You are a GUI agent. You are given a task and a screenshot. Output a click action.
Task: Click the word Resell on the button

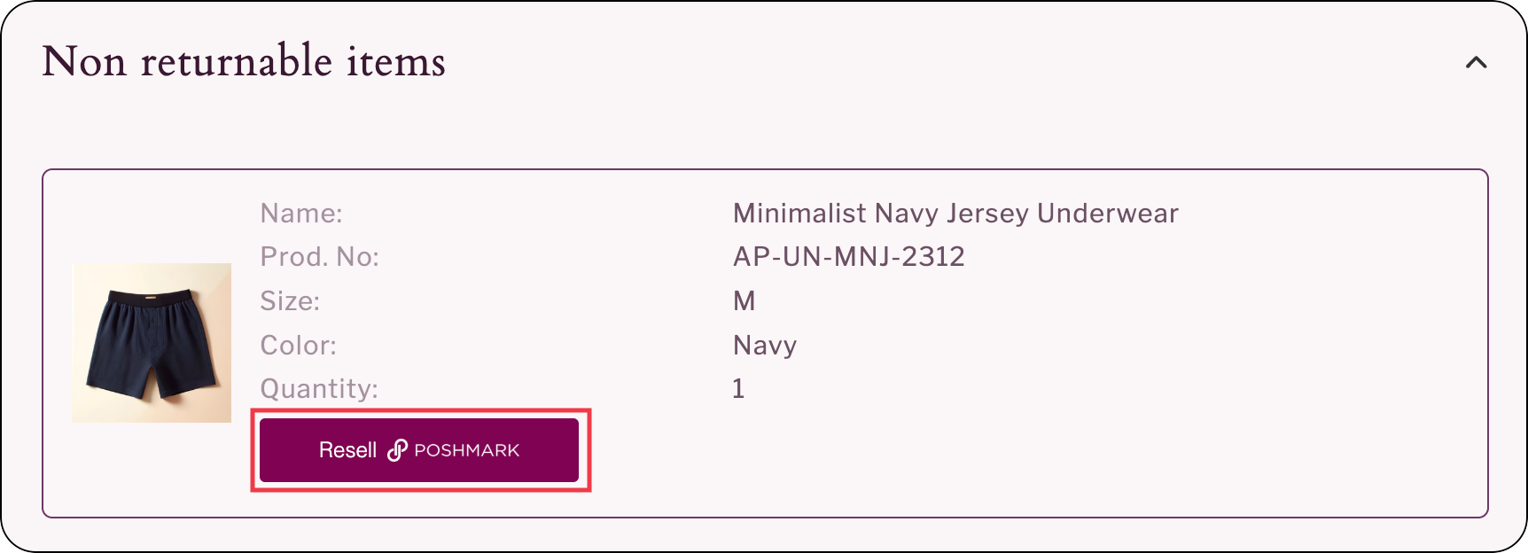coord(347,450)
